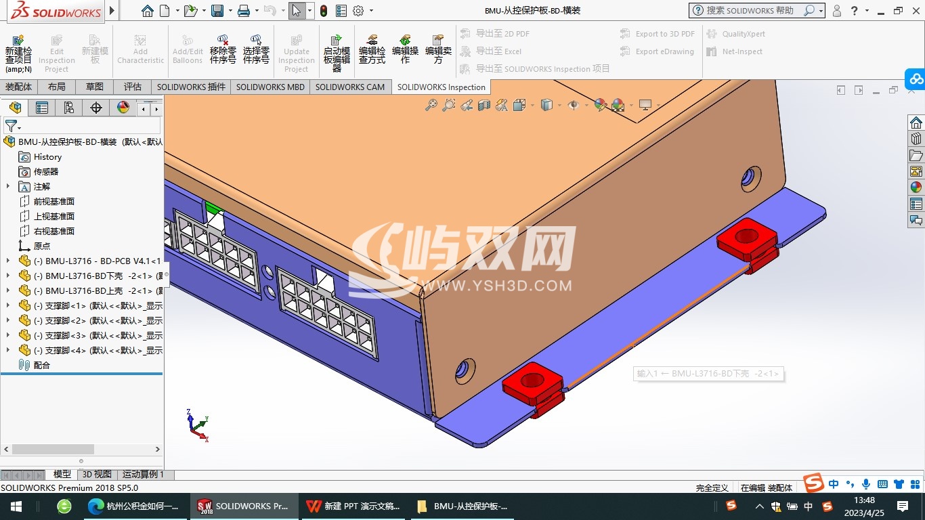Click 编辑操作 in the ribbon
Viewport: 925px width, 520px height.
coord(405,49)
